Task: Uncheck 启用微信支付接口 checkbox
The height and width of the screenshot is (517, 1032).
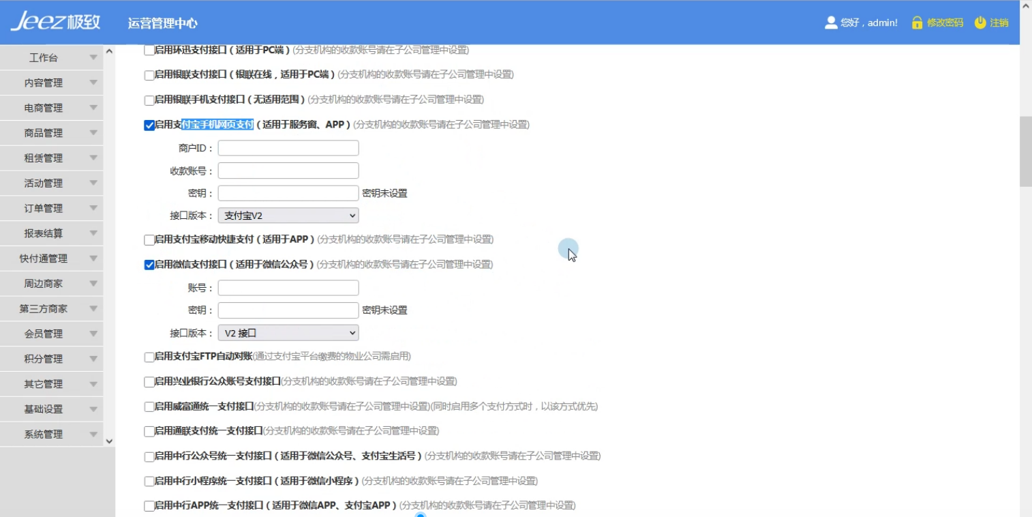Action: (x=149, y=265)
